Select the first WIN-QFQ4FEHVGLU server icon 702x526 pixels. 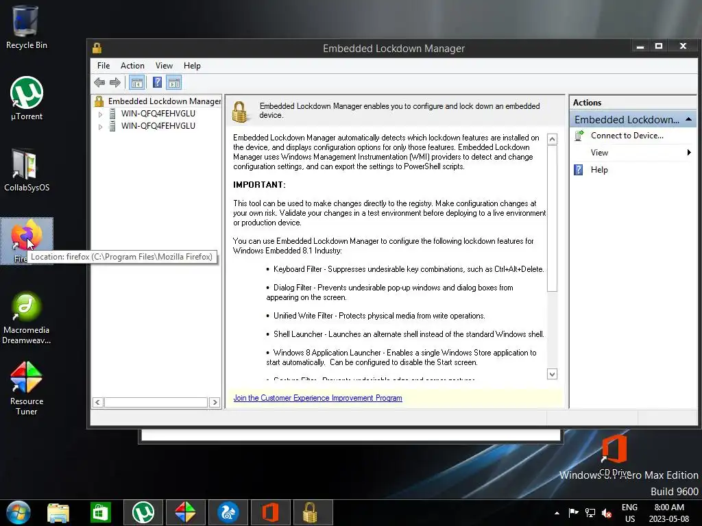point(112,114)
